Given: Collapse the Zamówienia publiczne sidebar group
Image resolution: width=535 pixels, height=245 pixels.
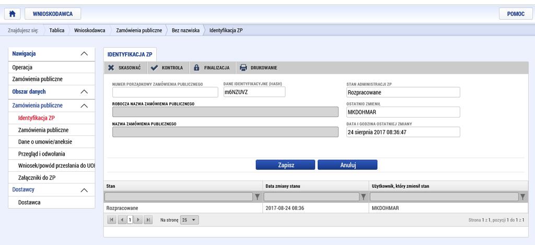Looking at the screenshot, I should [x=84, y=106].
